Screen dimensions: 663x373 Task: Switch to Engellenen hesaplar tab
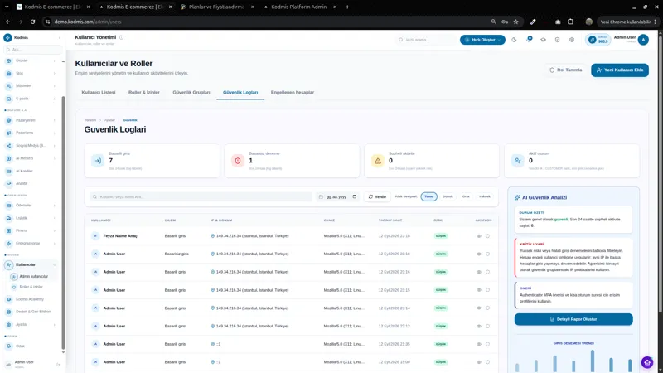[x=293, y=92]
